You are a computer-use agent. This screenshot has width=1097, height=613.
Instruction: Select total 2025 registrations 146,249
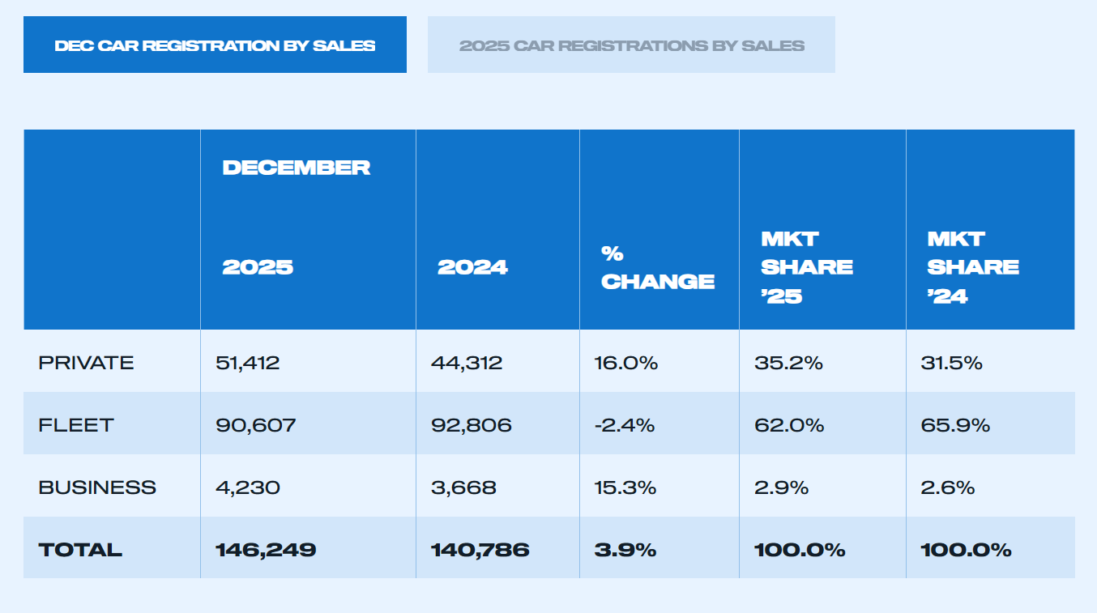point(265,549)
